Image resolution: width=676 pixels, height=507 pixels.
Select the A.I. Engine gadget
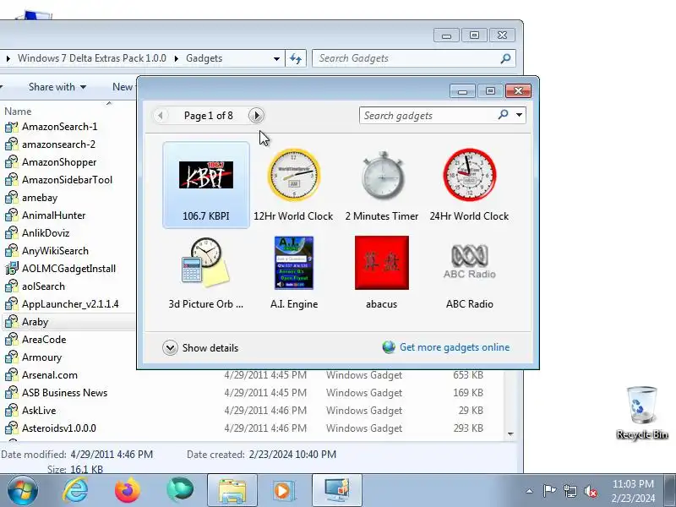[293, 272]
